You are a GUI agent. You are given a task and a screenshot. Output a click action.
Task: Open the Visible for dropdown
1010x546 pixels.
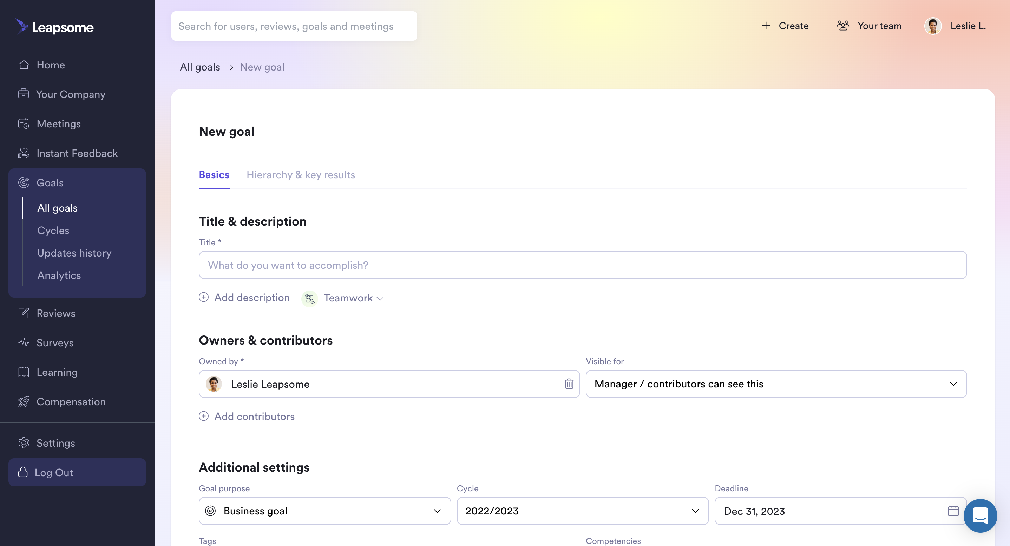click(776, 384)
